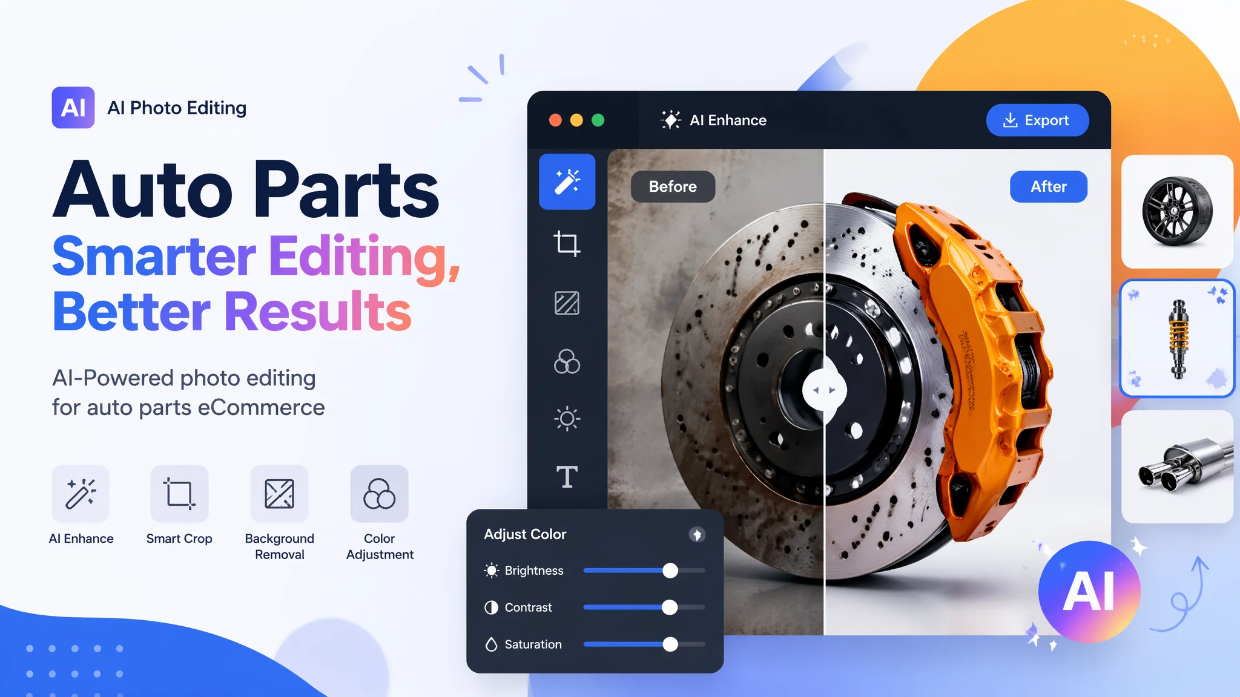The height and width of the screenshot is (697, 1240).
Task: Click the Background Removal label
Action: [280, 546]
